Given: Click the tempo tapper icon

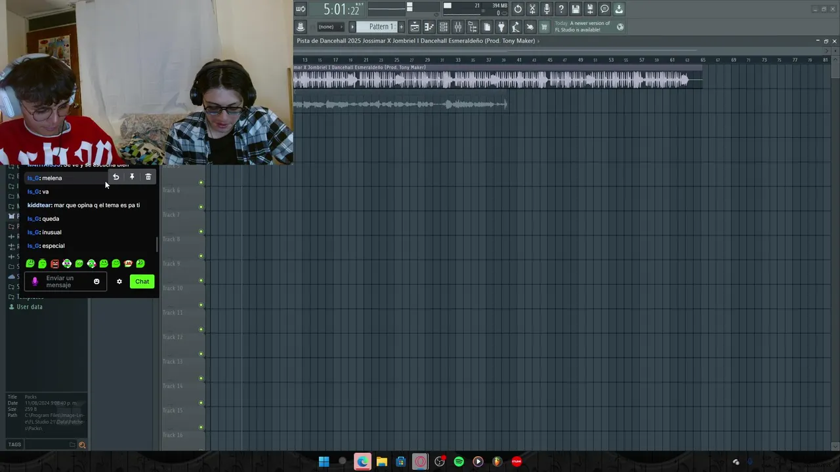Looking at the screenshot, I should [516, 27].
